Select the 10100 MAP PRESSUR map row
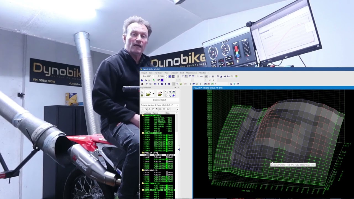 (158, 122)
